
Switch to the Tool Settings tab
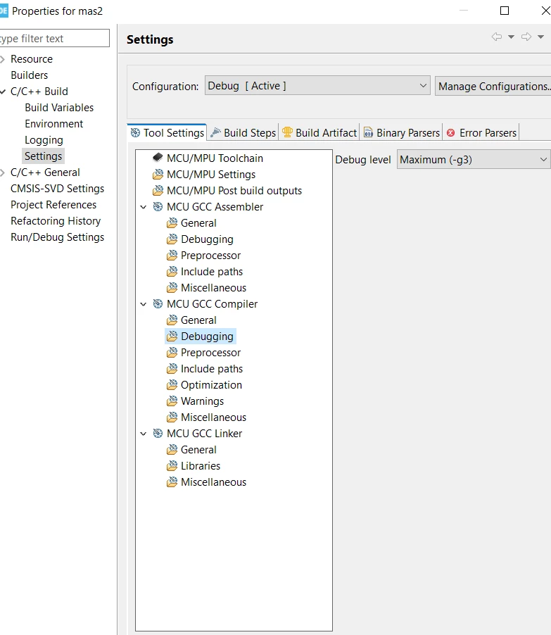[167, 132]
